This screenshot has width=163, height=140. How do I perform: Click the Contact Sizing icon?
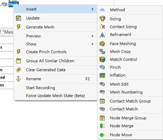[102, 27]
